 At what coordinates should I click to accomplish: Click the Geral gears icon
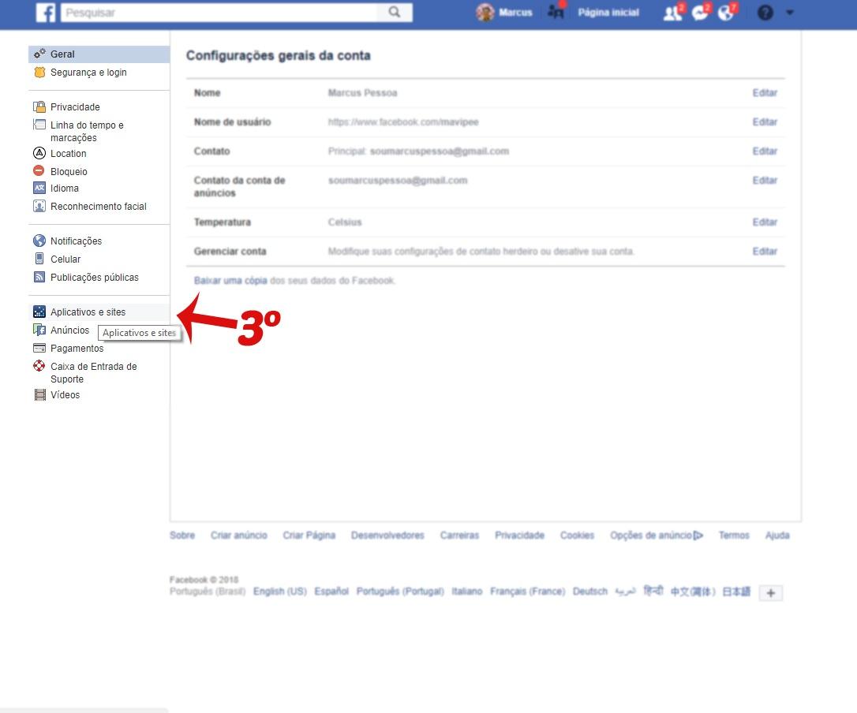[39, 54]
